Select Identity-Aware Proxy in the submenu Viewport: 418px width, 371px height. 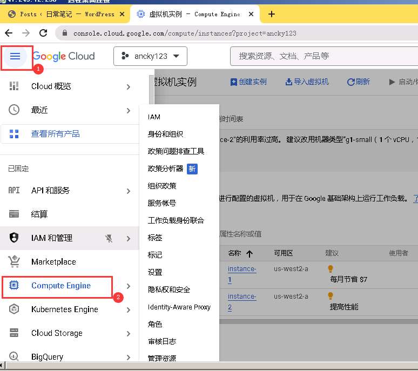179,307
